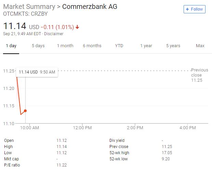The height and width of the screenshot is (173, 212).
Task: Switch to the 5 days tab
Action: coord(38,46)
